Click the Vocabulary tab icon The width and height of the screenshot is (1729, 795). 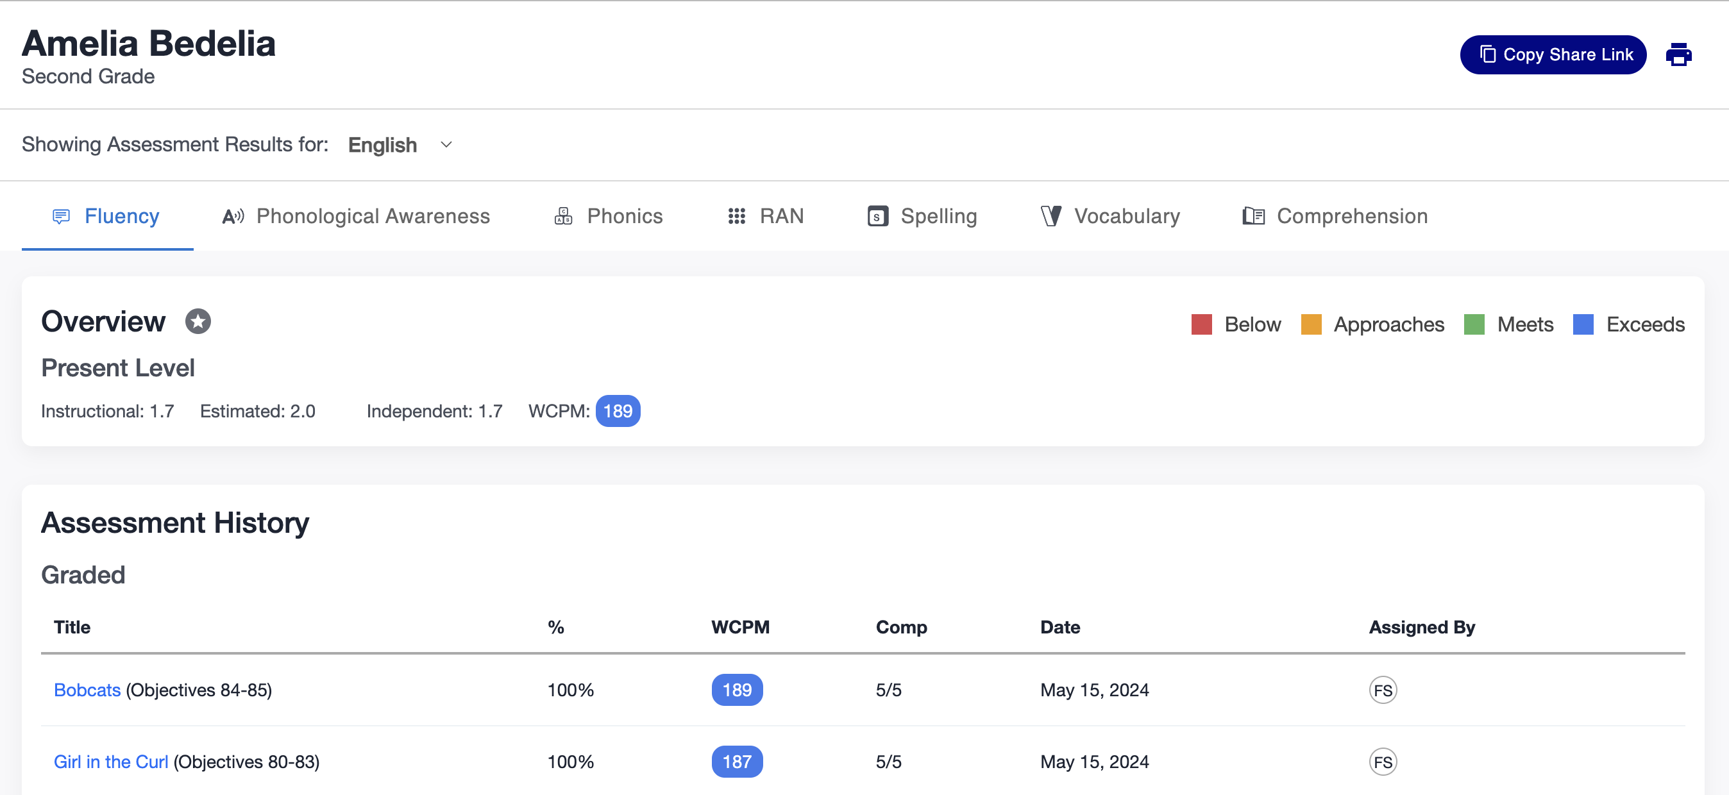coord(1050,216)
